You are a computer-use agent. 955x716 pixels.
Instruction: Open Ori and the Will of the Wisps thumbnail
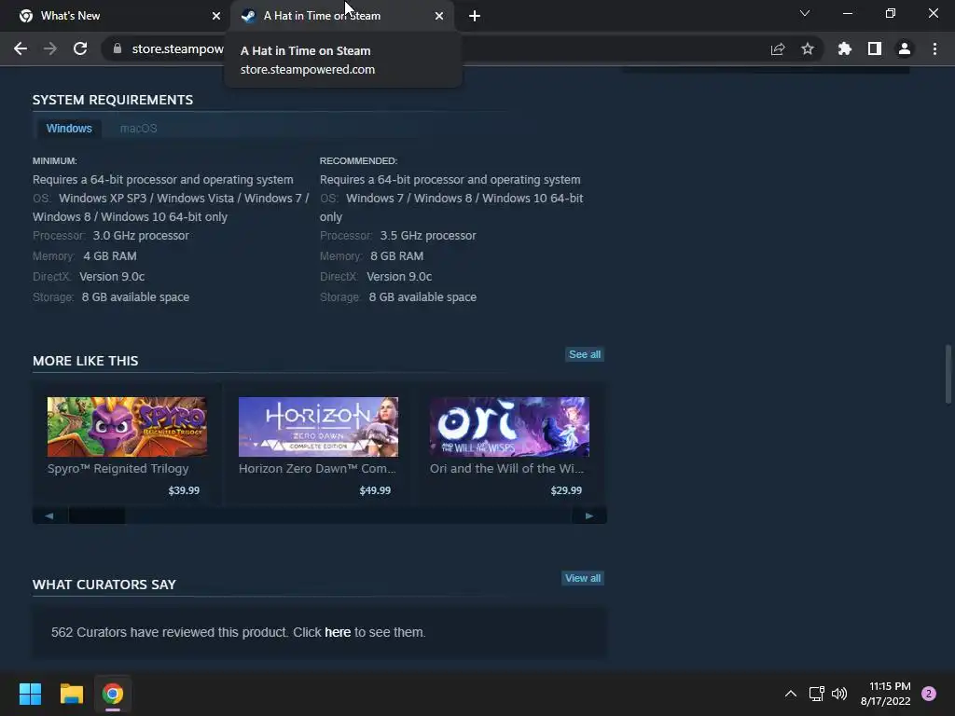tap(509, 427)
